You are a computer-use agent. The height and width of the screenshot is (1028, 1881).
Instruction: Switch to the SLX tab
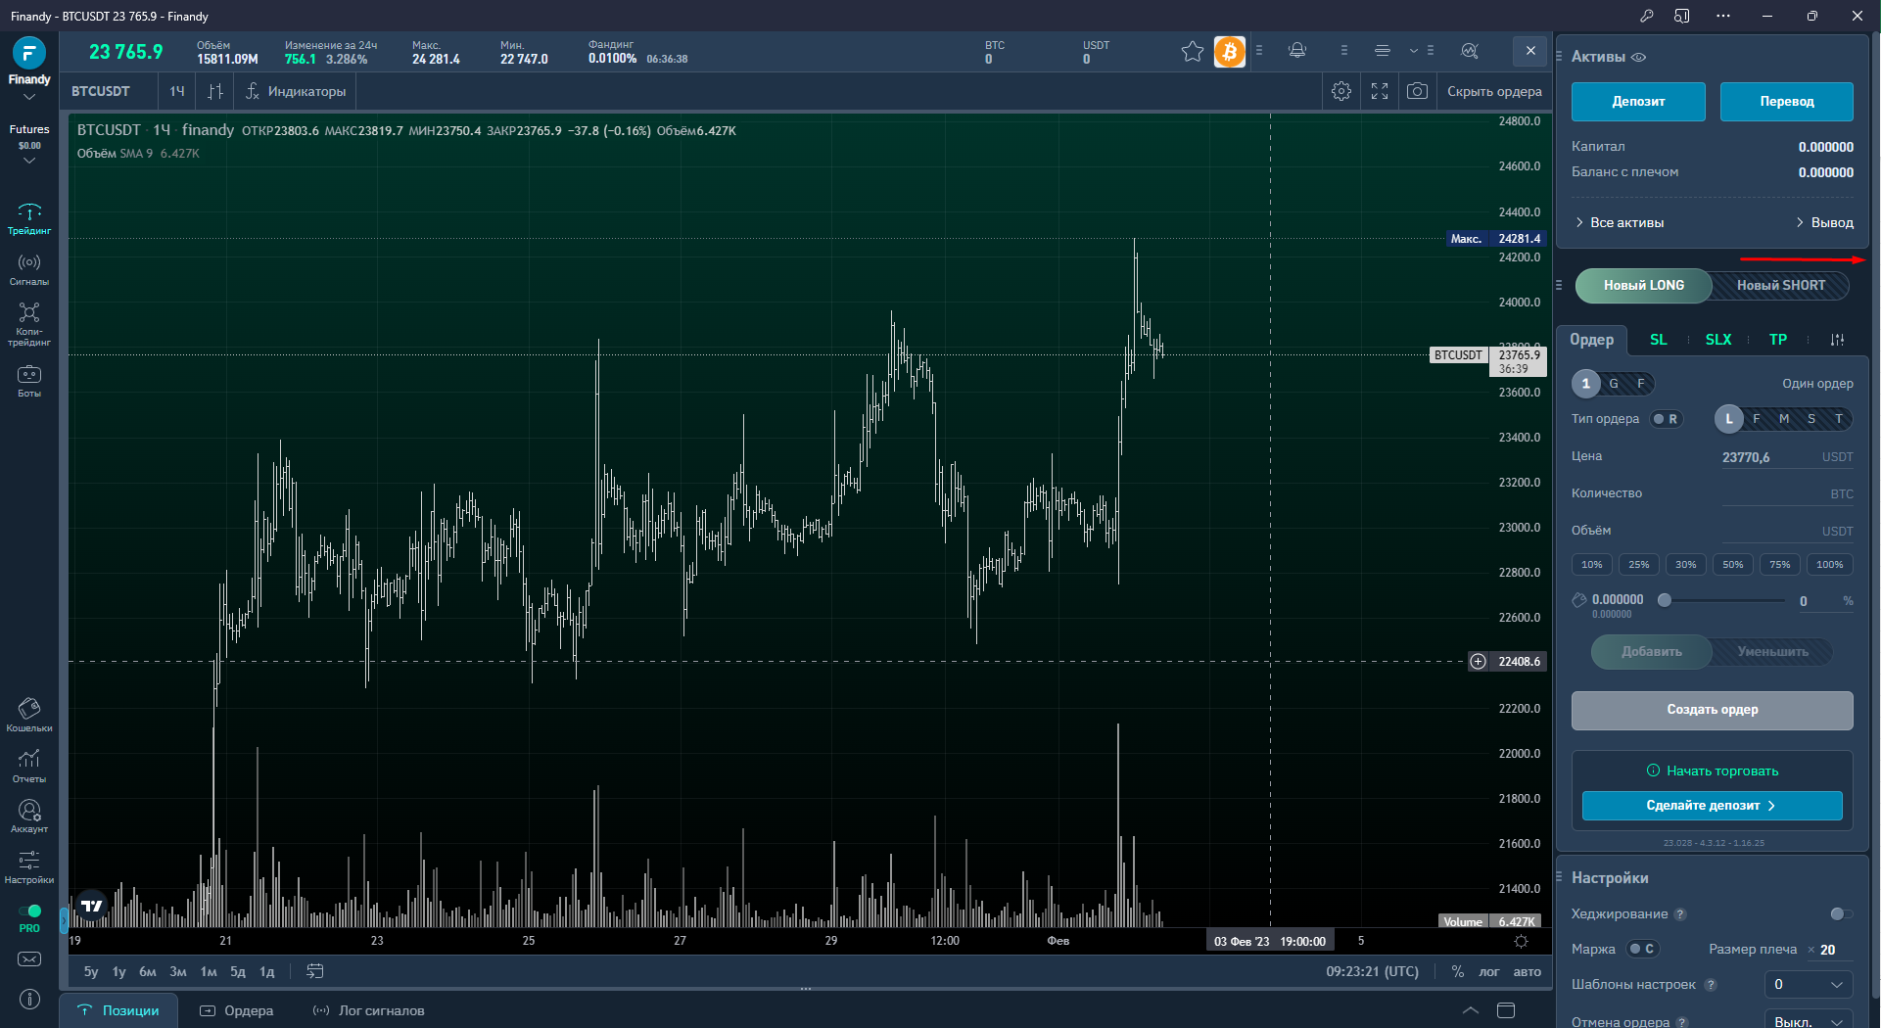1718,340
